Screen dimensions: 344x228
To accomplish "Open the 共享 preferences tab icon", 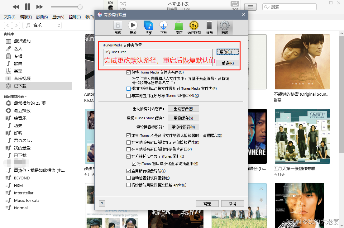I will point(148,28).
